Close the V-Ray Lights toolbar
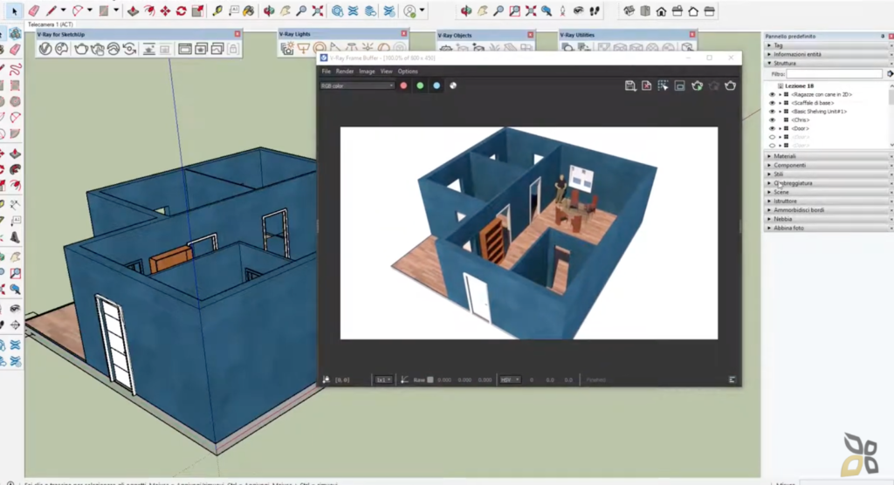This screenshot has height=485, width=894. [403, 34]
